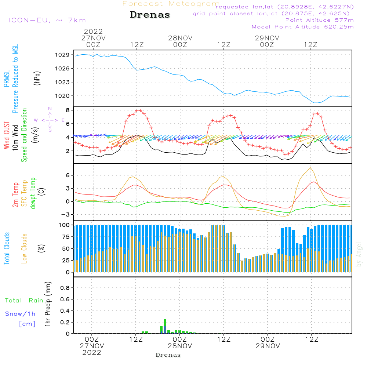This screenshot has width=367, height=367.
Task: Click the 0.2 precipitation tick value
Action: click(x=65, y=323)
